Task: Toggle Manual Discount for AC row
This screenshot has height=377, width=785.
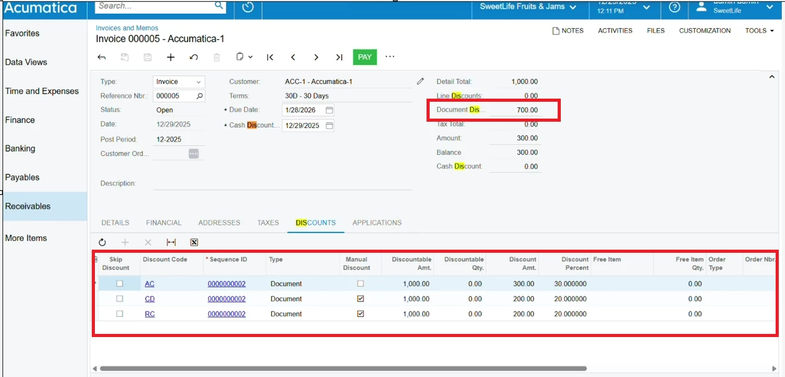Action: click(x=360, y=283)
